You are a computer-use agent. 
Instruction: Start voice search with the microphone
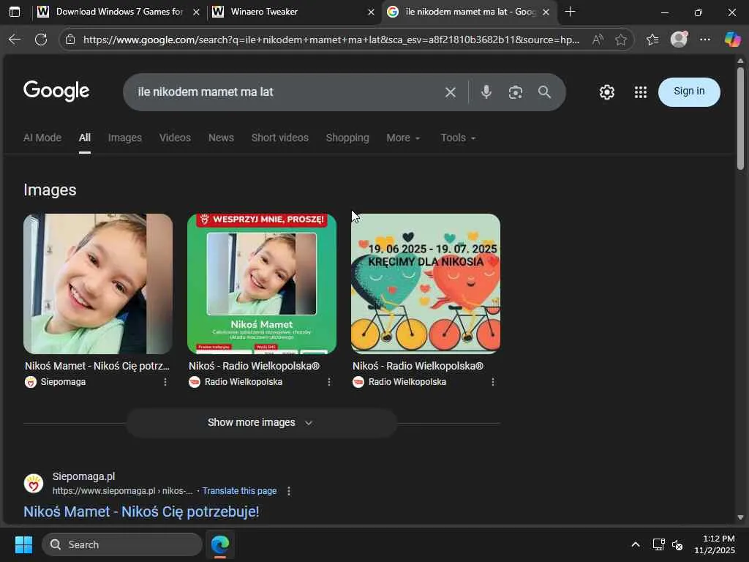(486, 91)
